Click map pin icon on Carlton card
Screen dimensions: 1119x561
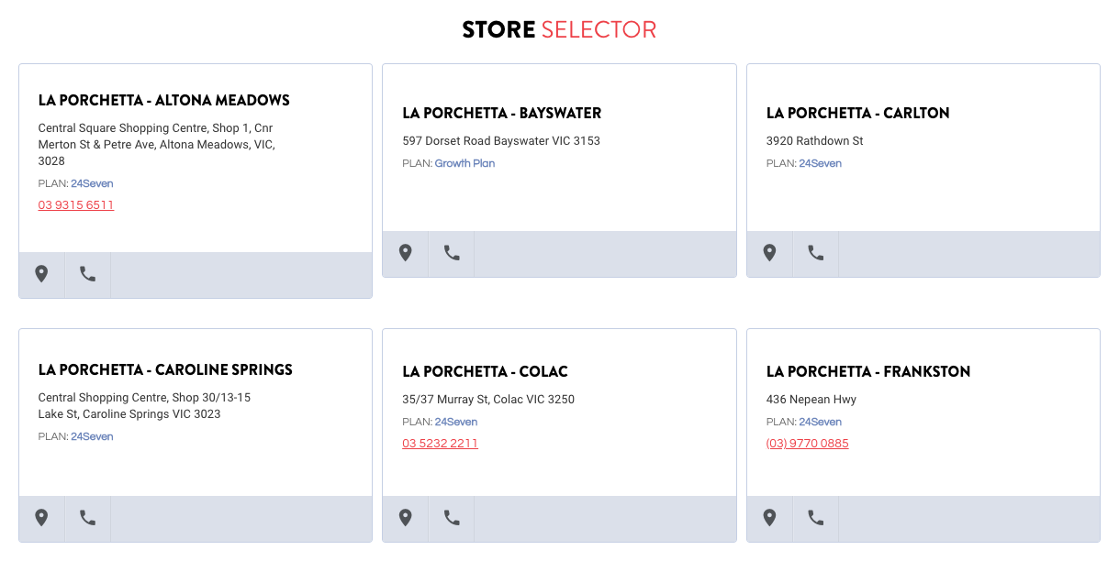point(769,253)
